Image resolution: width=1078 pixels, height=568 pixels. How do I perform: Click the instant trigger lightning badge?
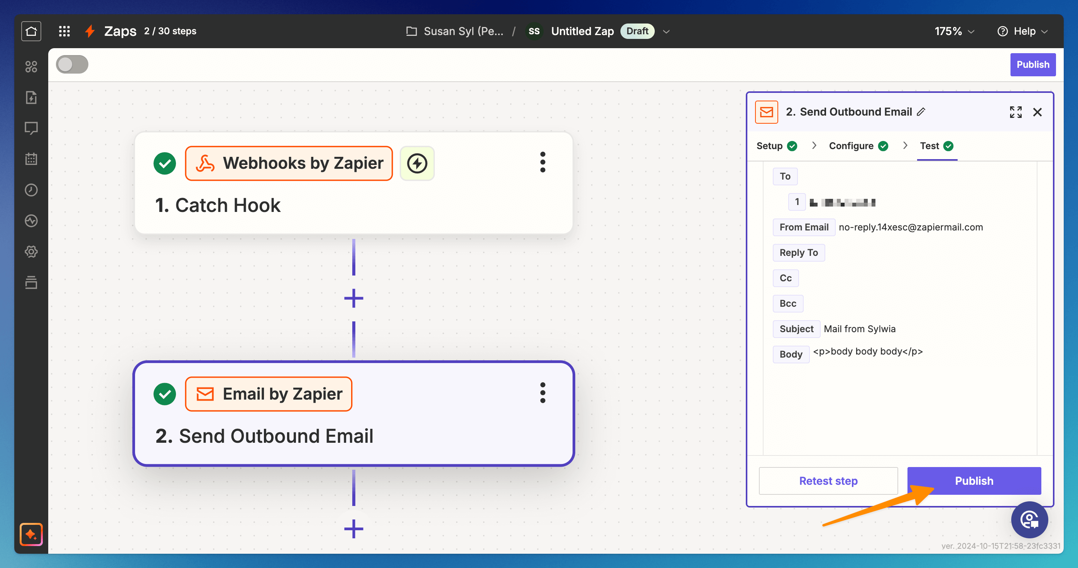tap(417, 163)
